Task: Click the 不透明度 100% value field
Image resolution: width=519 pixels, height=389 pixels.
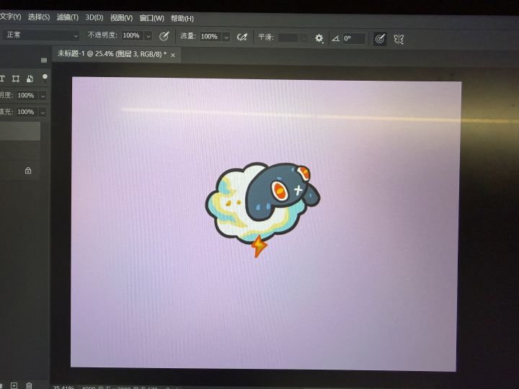Action: [x=133, y=35]
